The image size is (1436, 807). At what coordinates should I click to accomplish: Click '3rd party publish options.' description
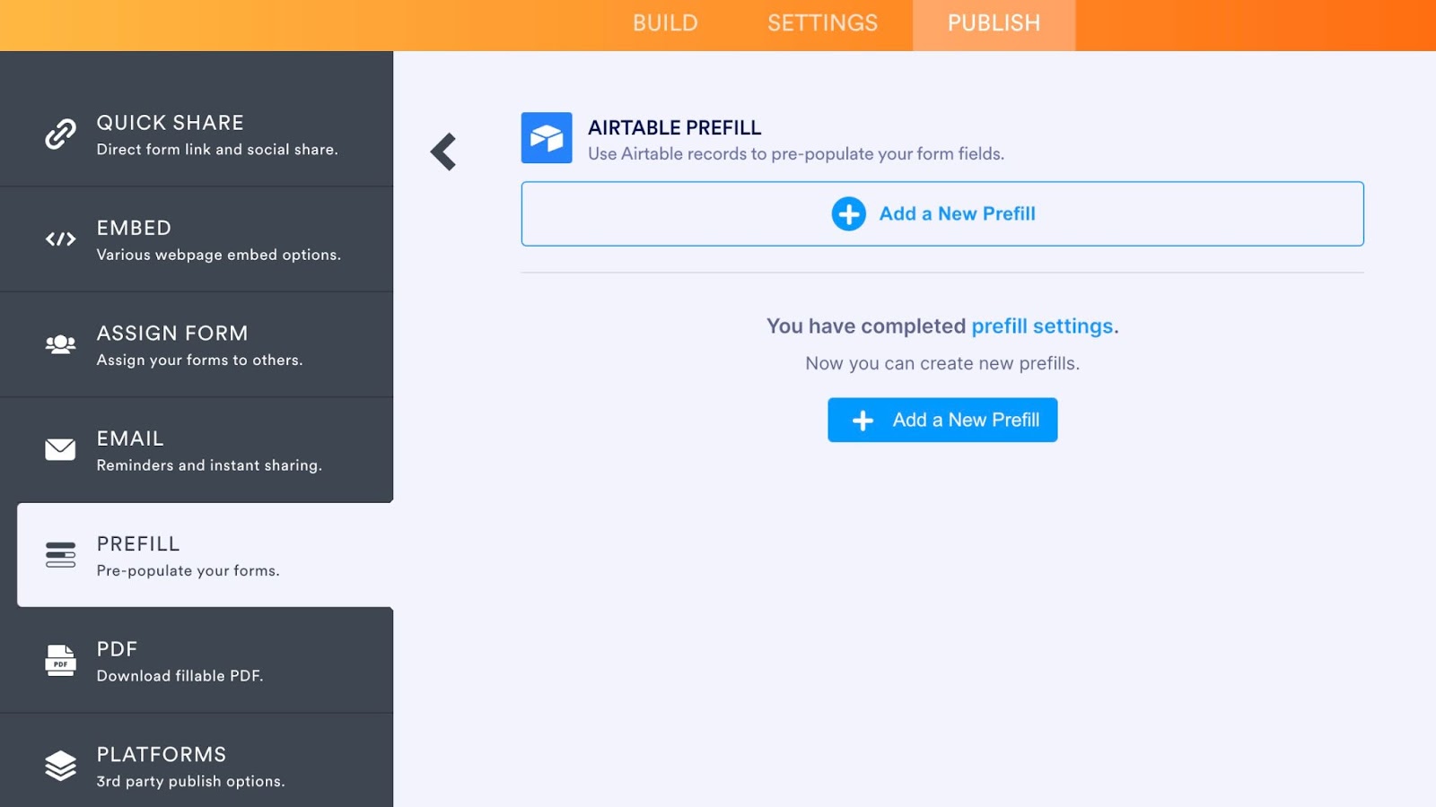click(x=191, y=782)
